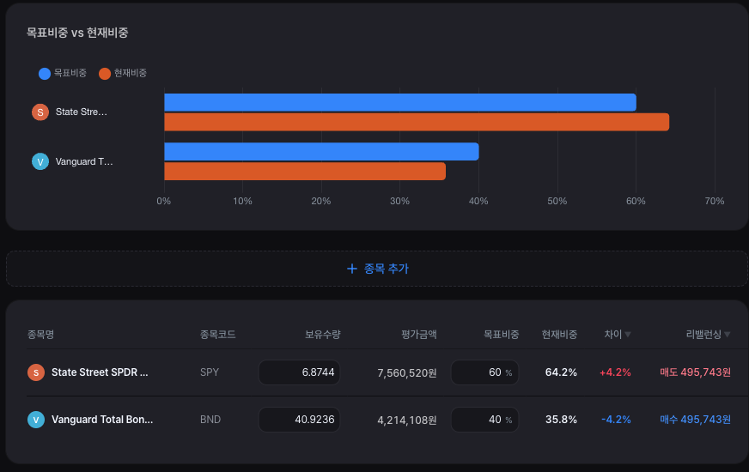The height and width of the screenshot is (472, 749).
Task: Click the 4,214,108원 valuation amount
Action: [x=407, y=420]
